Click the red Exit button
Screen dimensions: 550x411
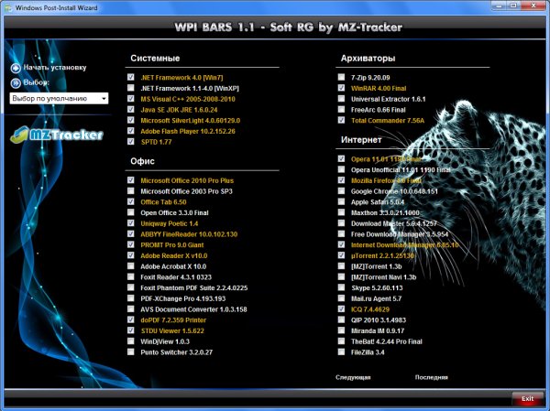(527, 398)
